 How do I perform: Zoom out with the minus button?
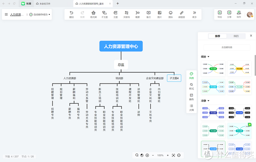(x=153, y=156)
